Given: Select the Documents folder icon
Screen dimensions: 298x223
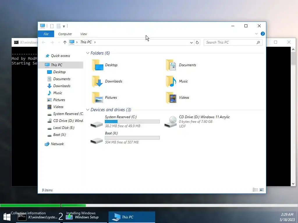Looking at the screenshot, I should pyautogui.click(x=171, y=65).
